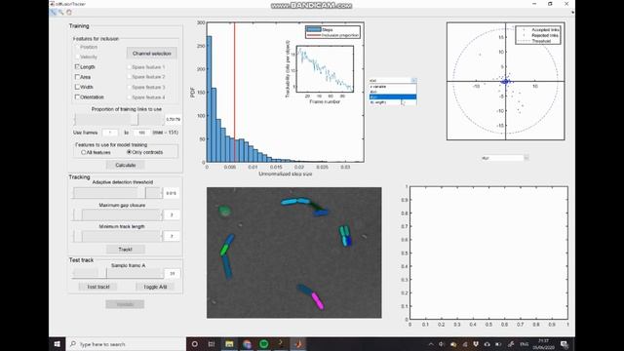Adjust the Sample frame A slider
624x351 pixels.
click(118, 273)
